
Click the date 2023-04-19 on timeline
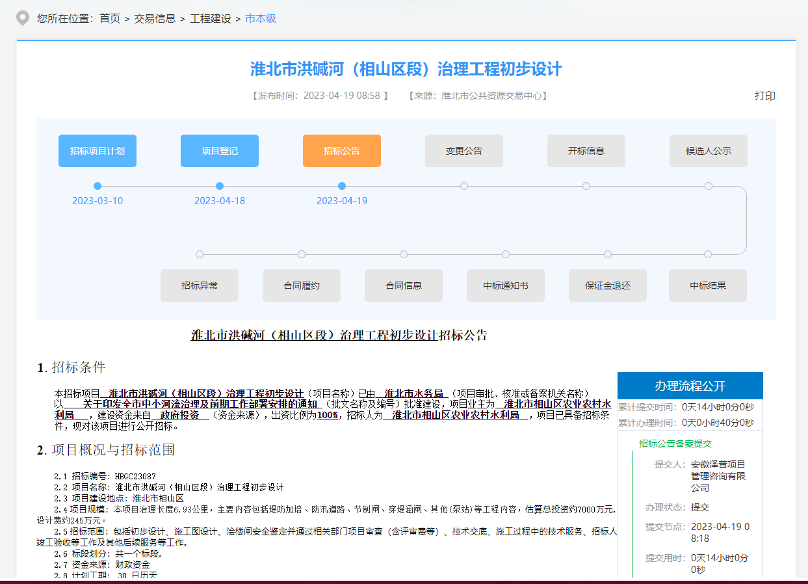[x=342, y=201]
